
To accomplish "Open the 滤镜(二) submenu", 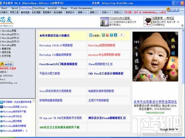I will (x=94, y=13).
